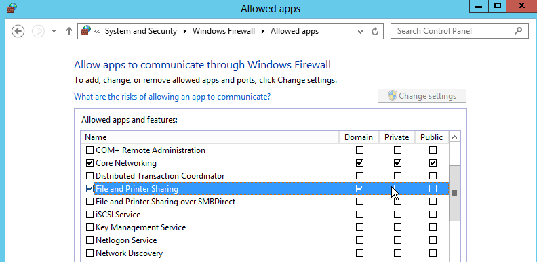The width and height of the screenshot is (537, 262).
Task: Click the vertical scrollbar thumb
Action: [454, 193]
